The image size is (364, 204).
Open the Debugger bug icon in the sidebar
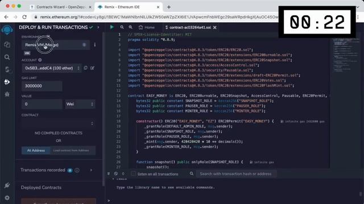[x=7, y=94]
